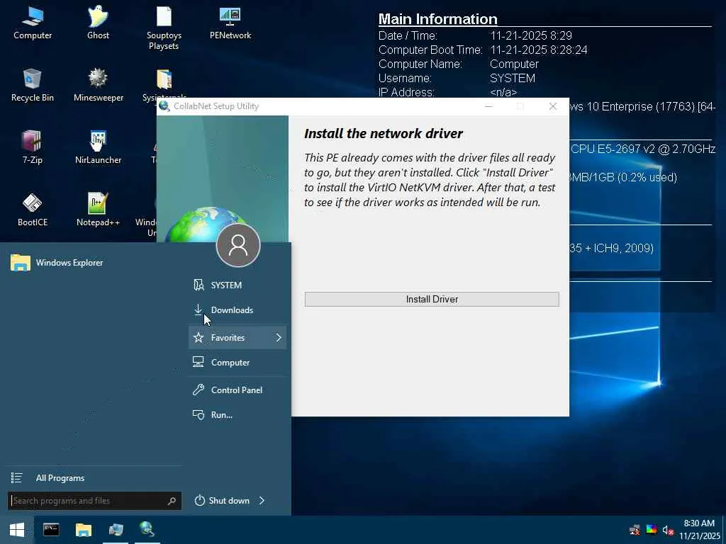Screen dimensions: 726x544
Task: Click the CollabNet Setup Utility title bar icon
Action: click(164, 106)
